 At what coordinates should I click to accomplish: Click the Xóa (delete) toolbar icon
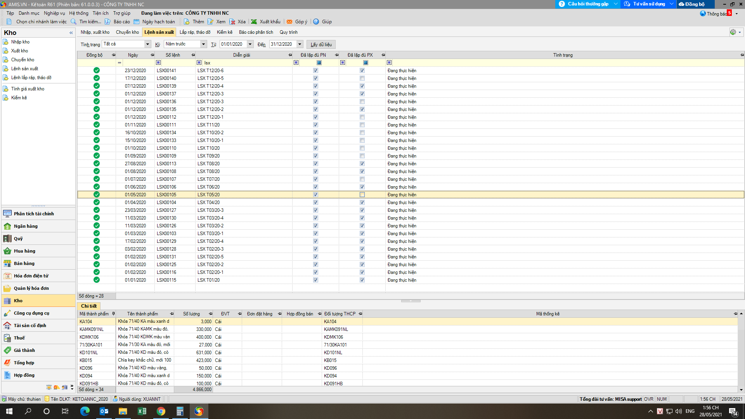[x=237, y=22]
